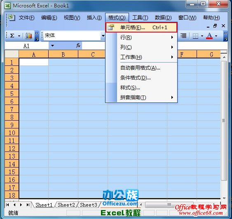This screenshot has height=219, width=232.
Task: Click the 格式(O) menu
Action: 117,18
